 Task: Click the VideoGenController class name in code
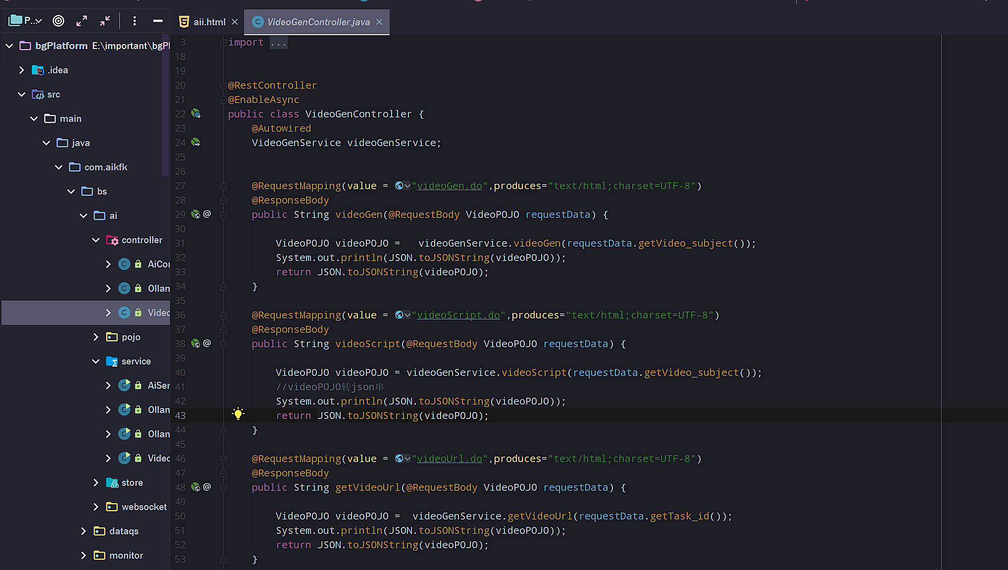(358, 114)
